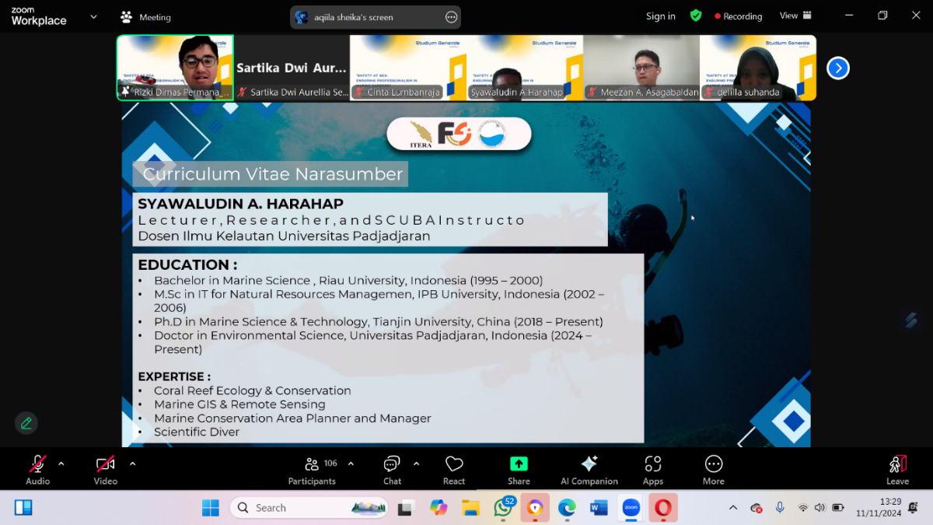Click the Sign in link
This screenshot has height=525, width=933.
660,16
